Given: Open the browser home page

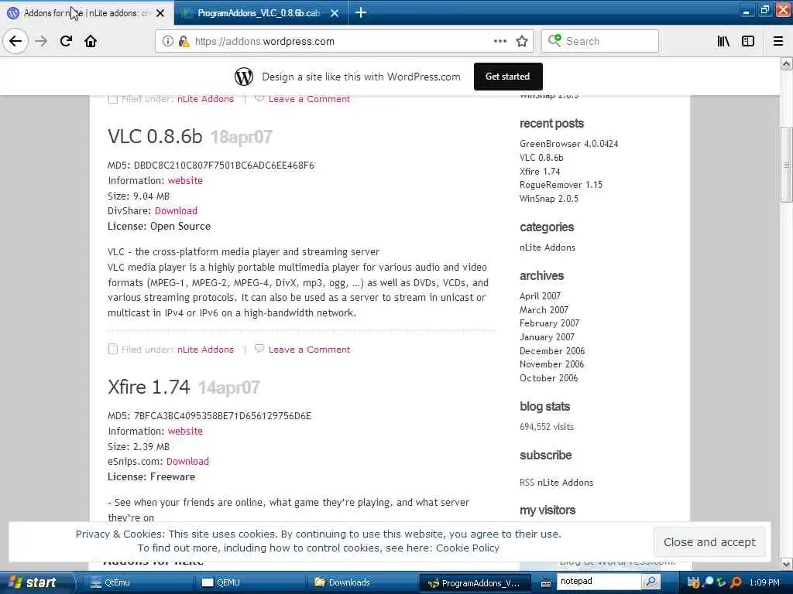Looking at the screenshot, I should point(91,41).
